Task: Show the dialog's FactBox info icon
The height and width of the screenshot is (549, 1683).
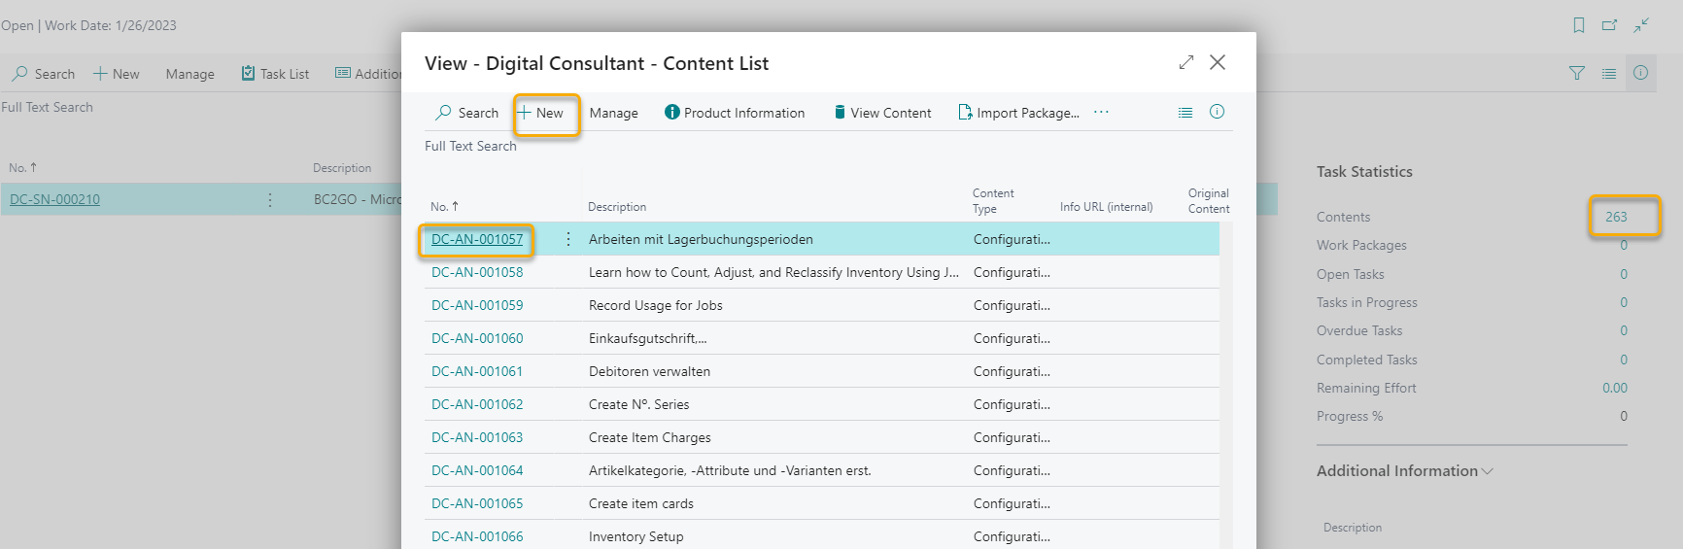Action: [1217, 112]
